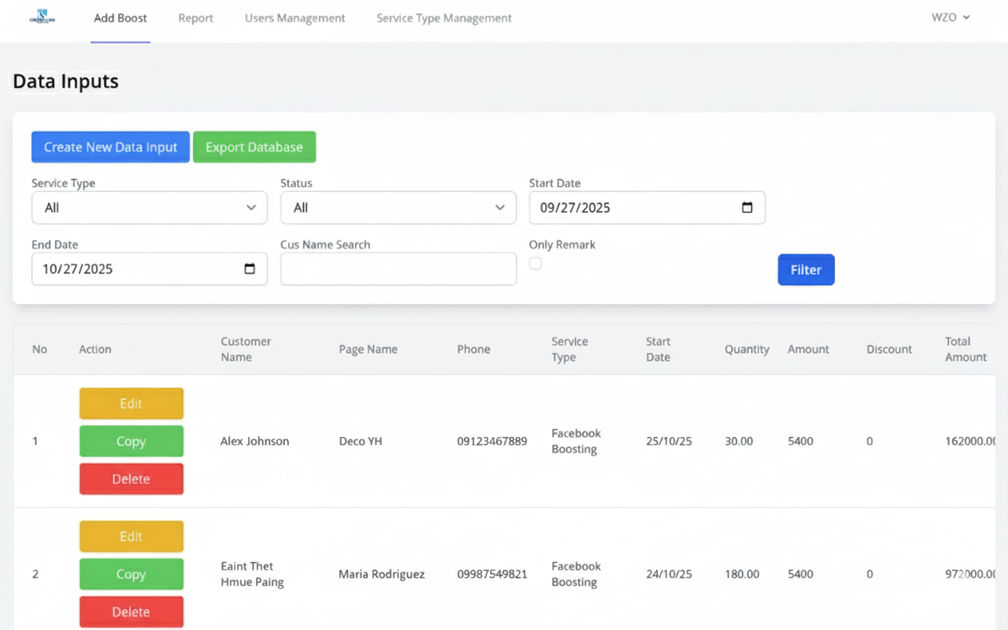Screen dimensions: 1008x630
Task: Click the Create New Data Input button
Action: pyautogui.click(x=110, y=147)
